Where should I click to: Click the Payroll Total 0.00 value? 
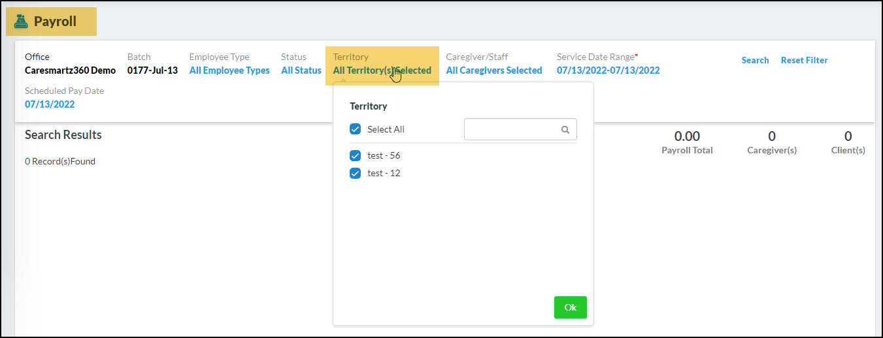[687, 136]
